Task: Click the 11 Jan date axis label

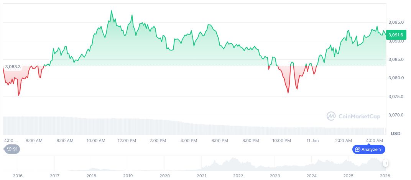Action: [x=312, y=141]
